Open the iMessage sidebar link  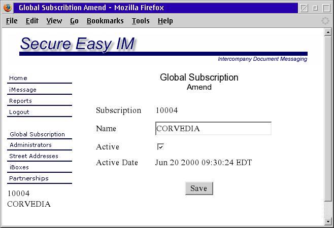click(23, 90)
